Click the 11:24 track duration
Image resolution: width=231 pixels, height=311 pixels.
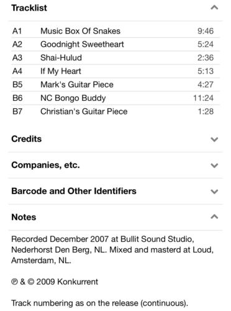pos(203,98)
